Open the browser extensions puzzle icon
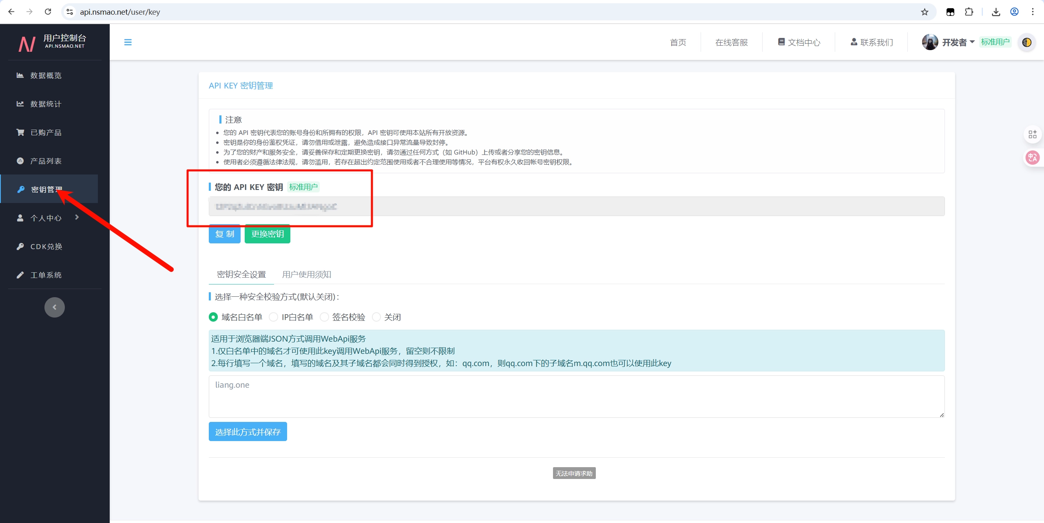This screenshot has width=1044, height=523. 969,12
